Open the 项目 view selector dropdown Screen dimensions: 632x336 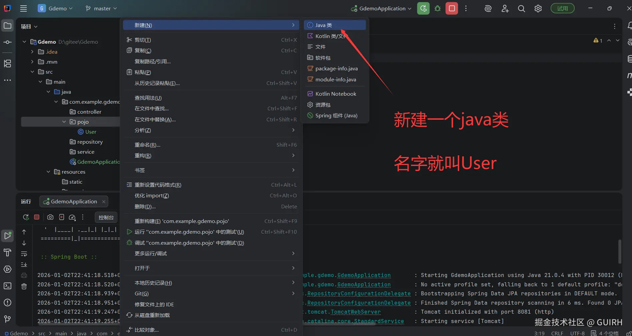(x=29, y=27)
